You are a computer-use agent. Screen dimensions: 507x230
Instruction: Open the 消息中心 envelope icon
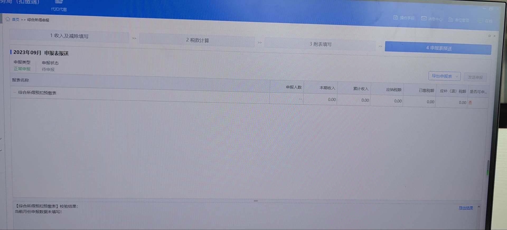click(424, 18)
